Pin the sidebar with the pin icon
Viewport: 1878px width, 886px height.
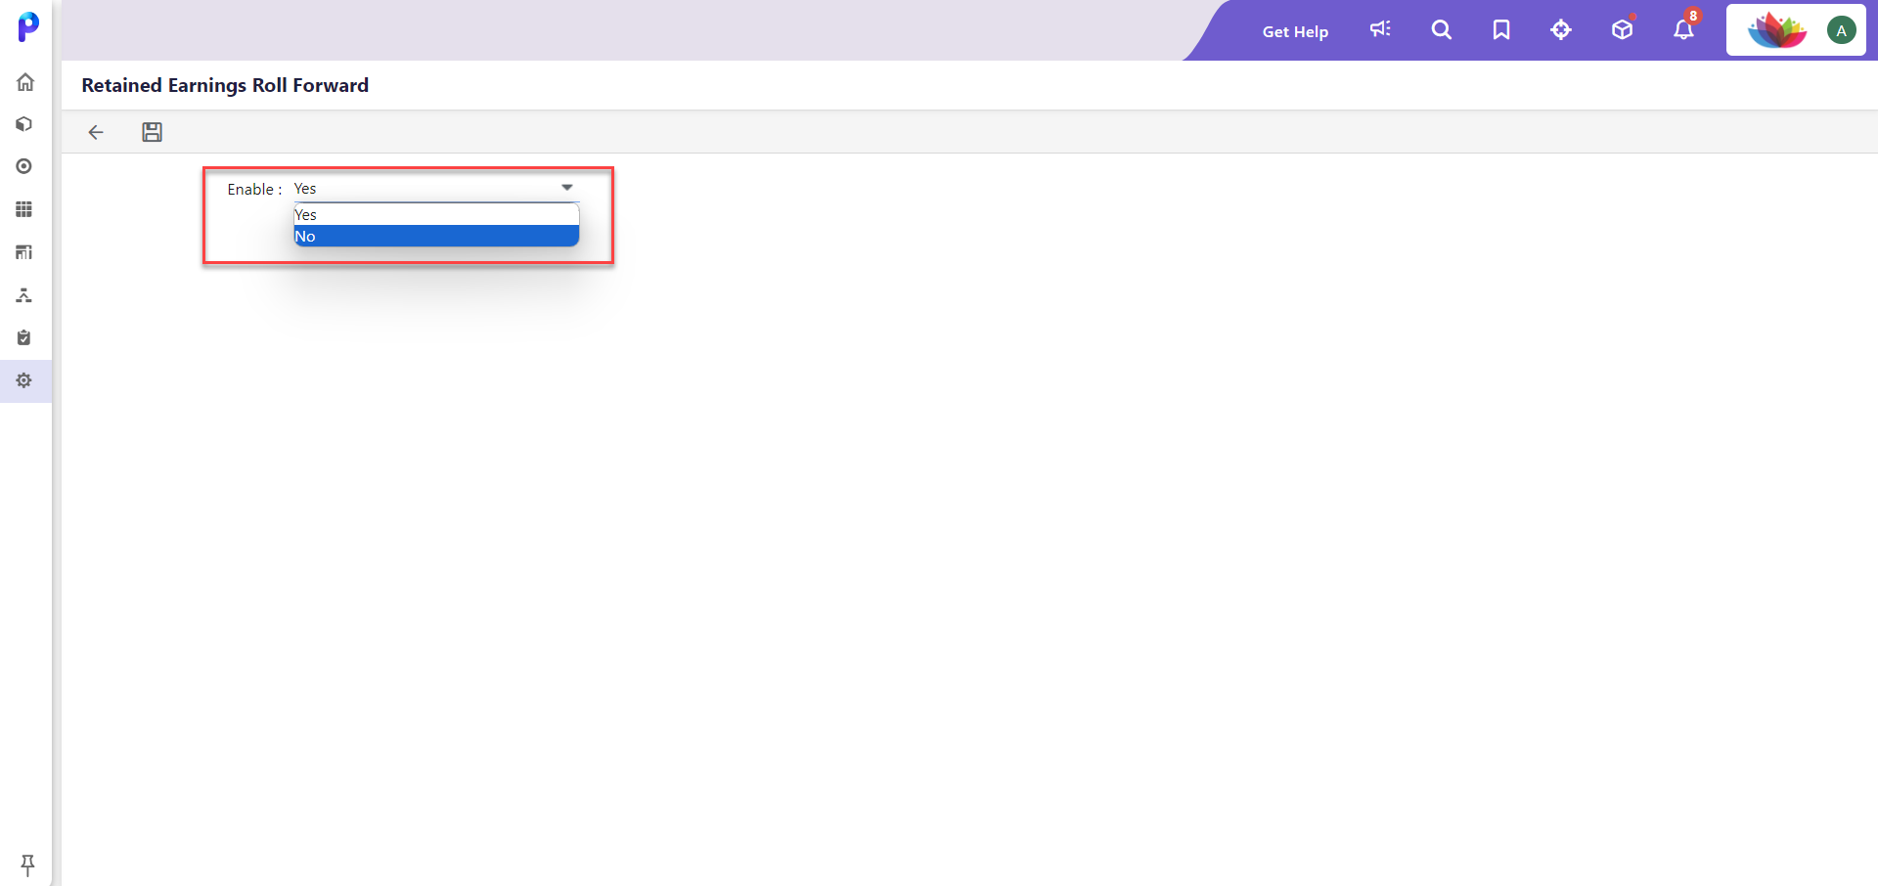[x=27, y=864]
